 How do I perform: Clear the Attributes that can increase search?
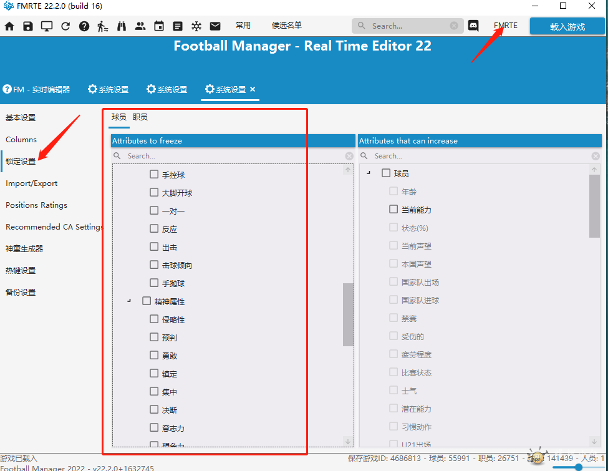(x=596, y=156)
